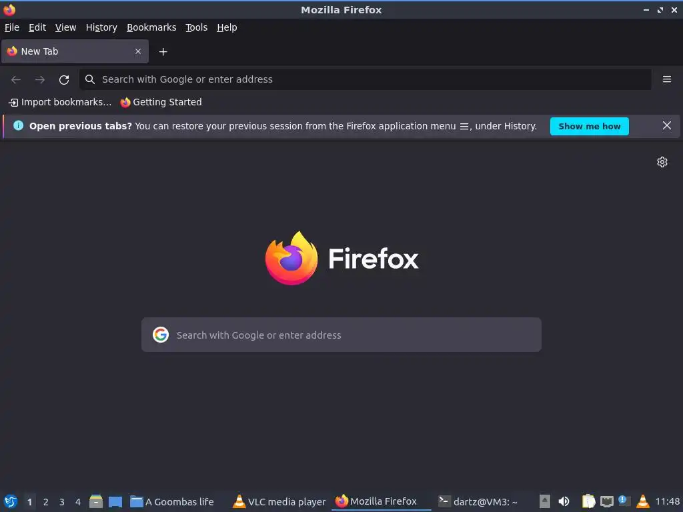Go forward one page
Screen dimensions: 683x512
pyautogui.click(x=39, y=80)
